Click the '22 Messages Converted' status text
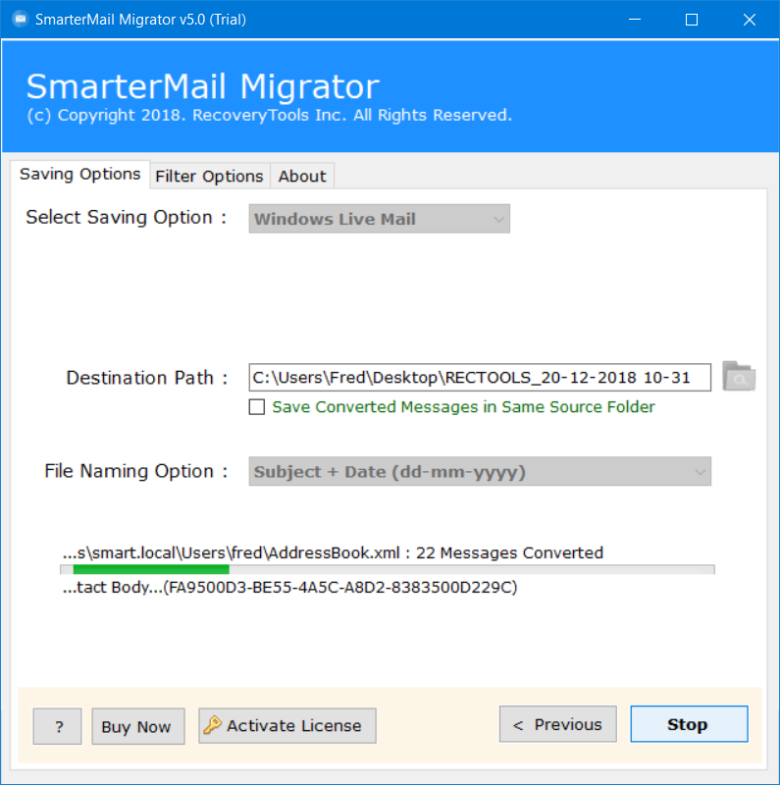780x785 pixels. point(509,552)
